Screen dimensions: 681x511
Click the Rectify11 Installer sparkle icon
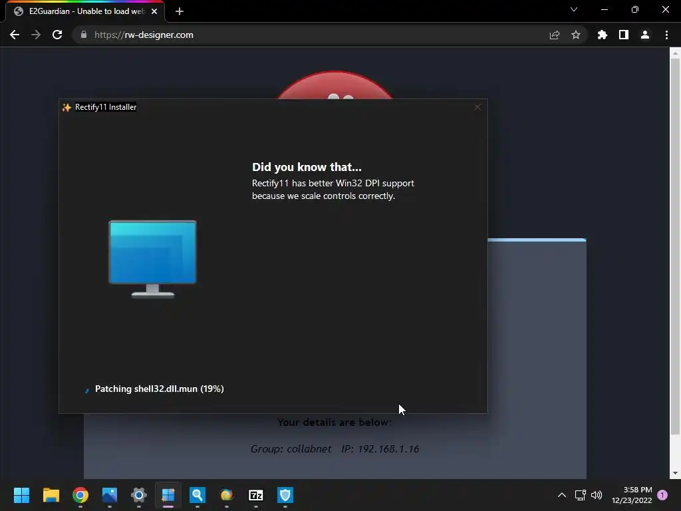pos(67,107)
